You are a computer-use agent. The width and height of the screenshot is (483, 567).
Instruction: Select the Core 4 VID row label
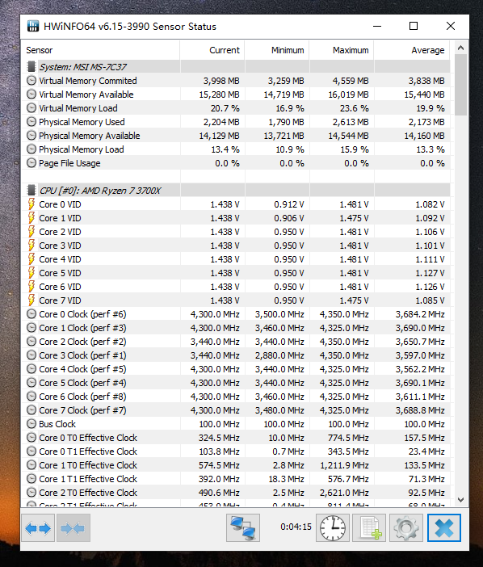(60, 259)
